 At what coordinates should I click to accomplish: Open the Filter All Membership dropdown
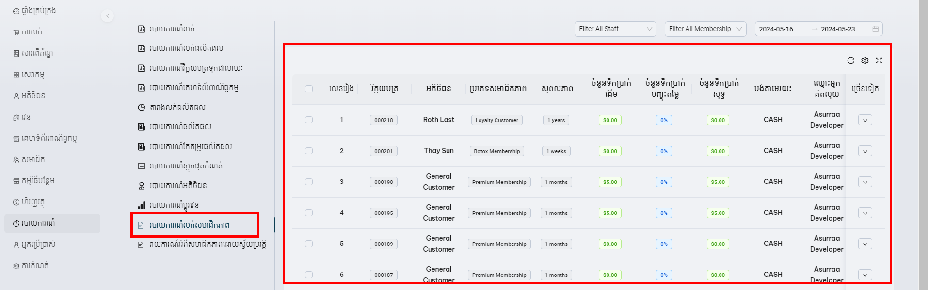(x=705, y=29)
